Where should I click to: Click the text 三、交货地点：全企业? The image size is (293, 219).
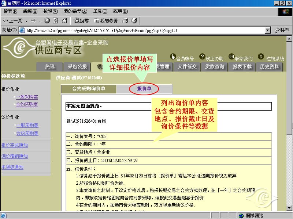(x=88, y=152)
